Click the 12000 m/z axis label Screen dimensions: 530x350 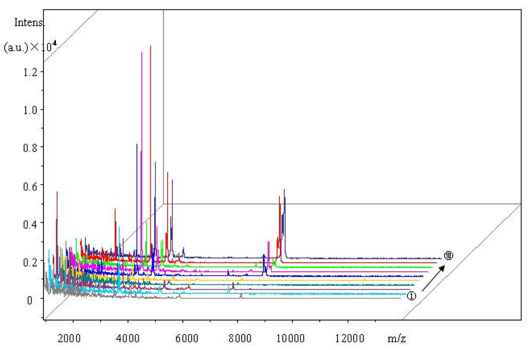pyautogui.click(x=349, y=338)
